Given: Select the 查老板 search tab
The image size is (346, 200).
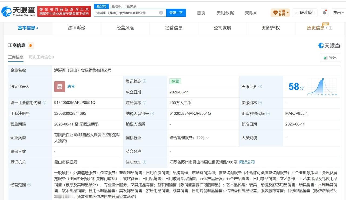Looking at the screenshot, I should [x=117, y=6].
